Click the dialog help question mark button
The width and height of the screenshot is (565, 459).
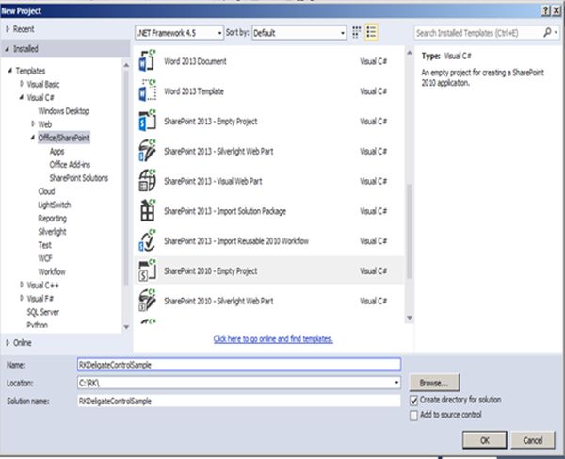(x=546, y=10)
